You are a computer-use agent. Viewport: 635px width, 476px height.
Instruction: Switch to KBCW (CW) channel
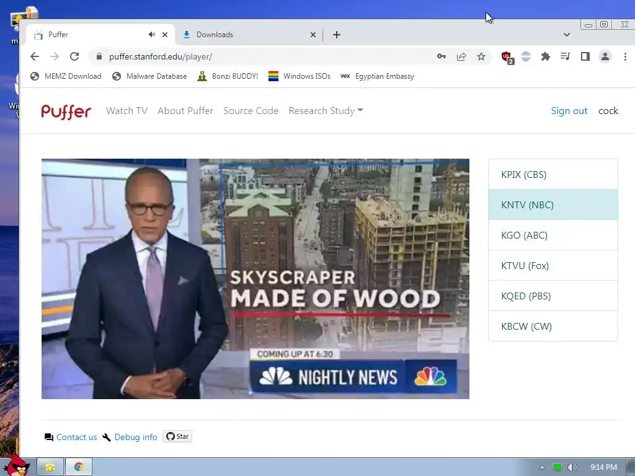[553, 326]
